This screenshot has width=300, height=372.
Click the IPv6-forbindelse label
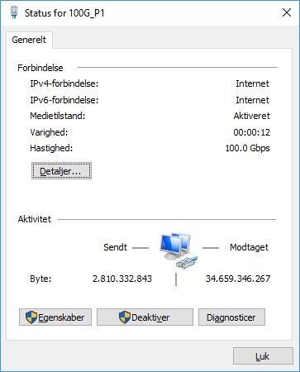[64, 100]
